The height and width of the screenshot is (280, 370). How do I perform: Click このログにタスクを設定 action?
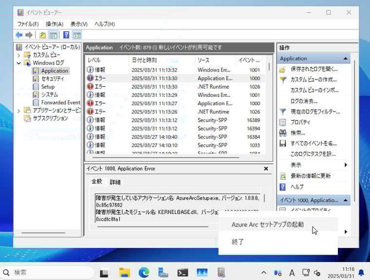(x=313, y=154)
